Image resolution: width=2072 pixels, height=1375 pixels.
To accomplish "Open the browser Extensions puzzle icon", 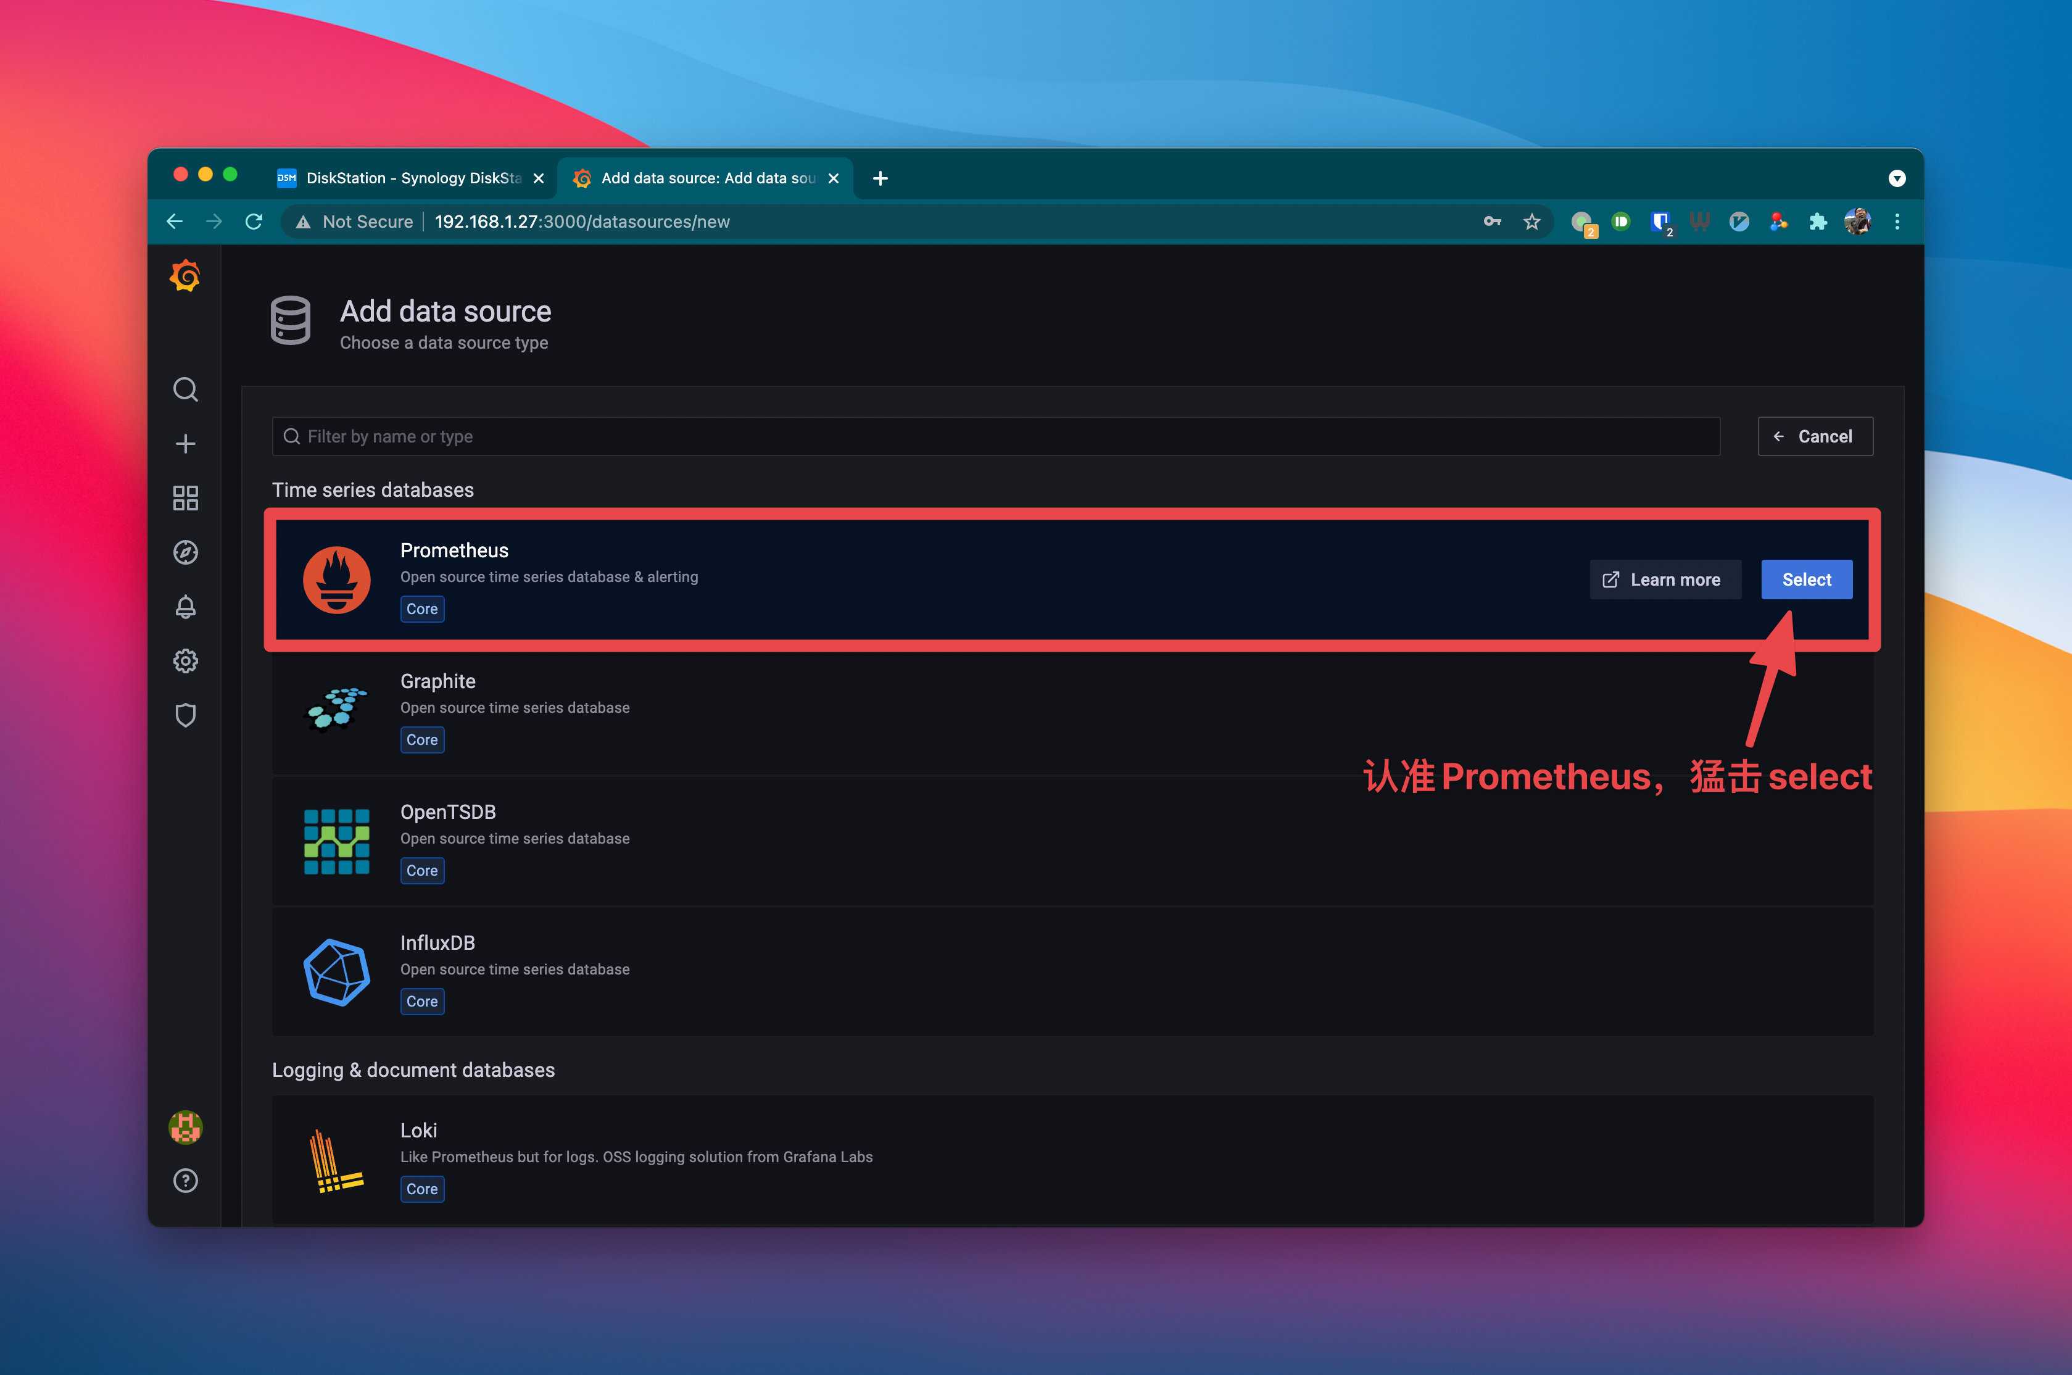I will click(1818, 222).
